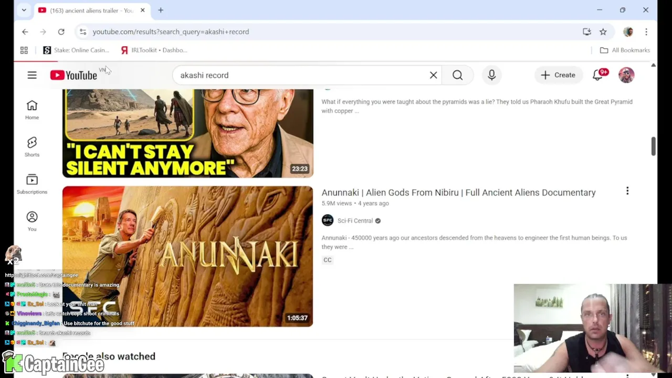Screen dimensions: 672x378
Task: Start voice search with microphone
Action: pyautogui.click(x=491, y=75)
